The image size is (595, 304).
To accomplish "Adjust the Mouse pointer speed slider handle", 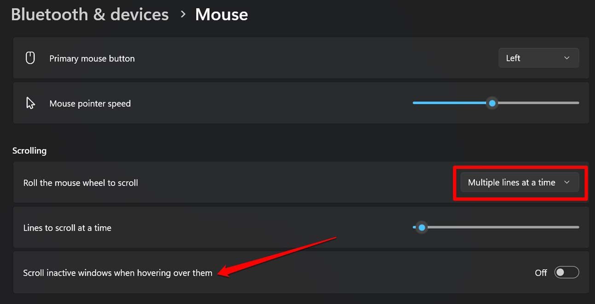I will click(492, 103).
